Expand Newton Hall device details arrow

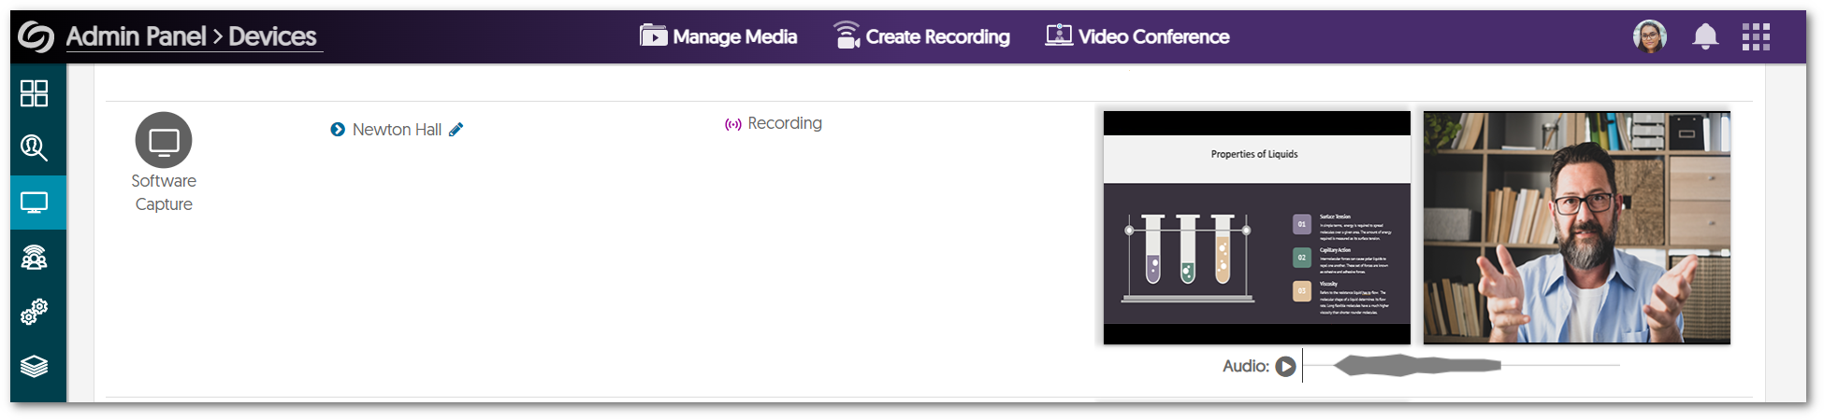pyautogui.click(x=338, y=130)
